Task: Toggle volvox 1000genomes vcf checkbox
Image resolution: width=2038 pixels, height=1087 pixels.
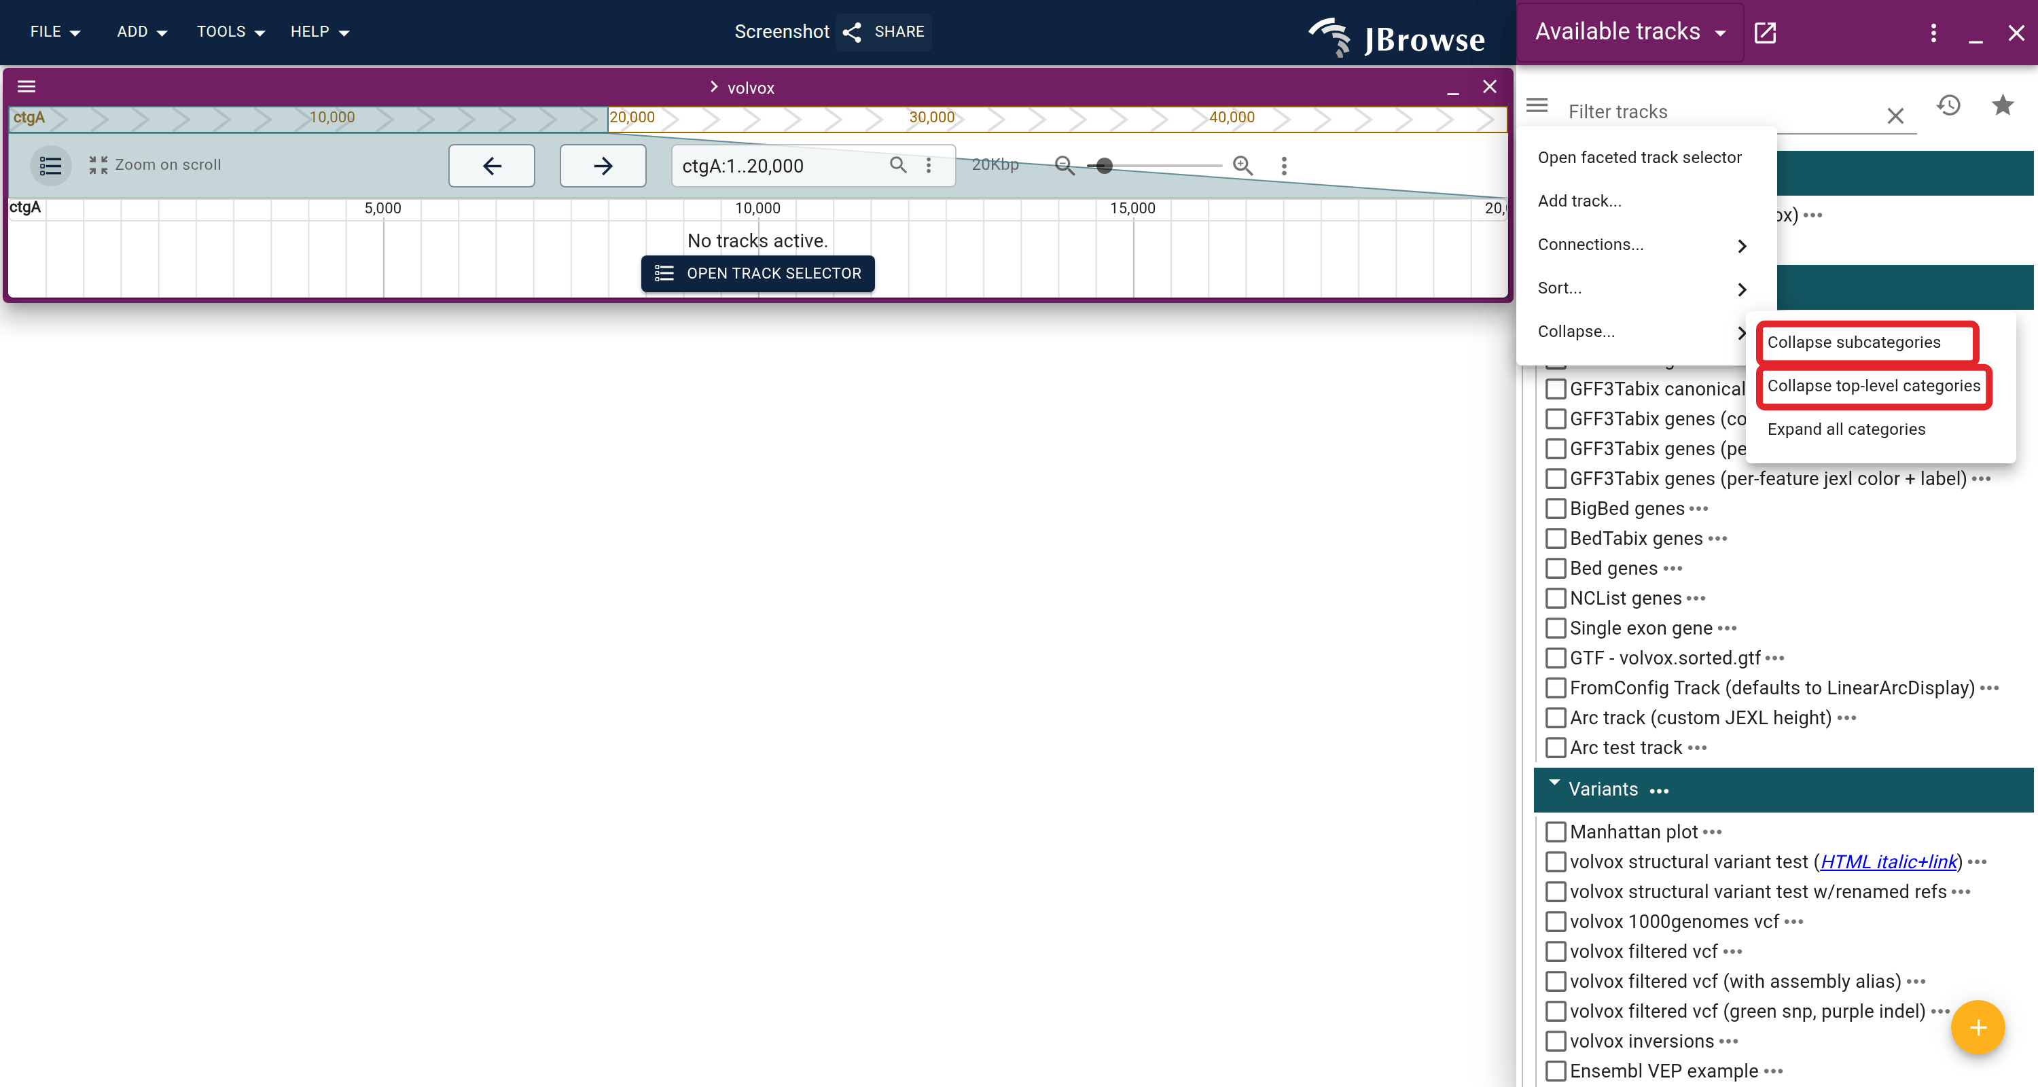Action: coord(1556,922)
